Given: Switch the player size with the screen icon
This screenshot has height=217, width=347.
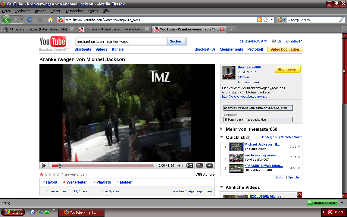Looking at the screenshot, I should (x=200, y=165).
